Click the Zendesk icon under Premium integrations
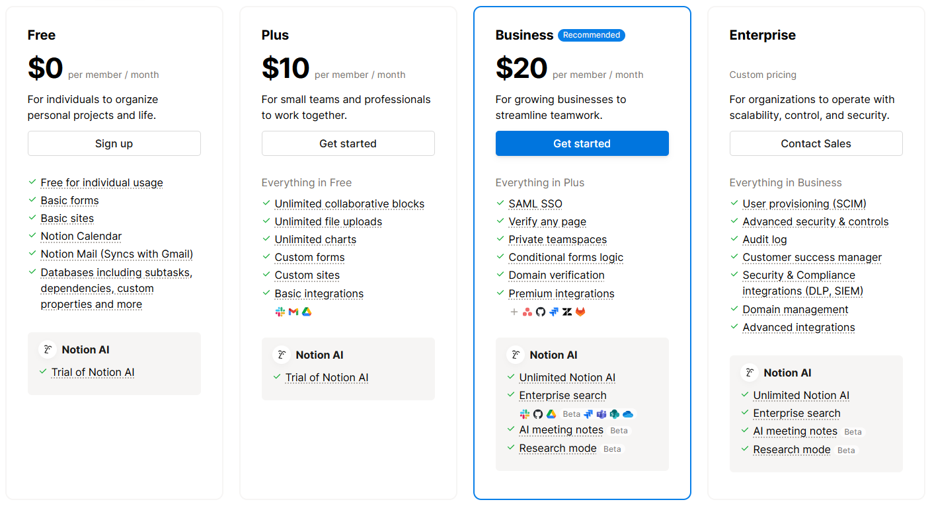 [x=567, y=312]
